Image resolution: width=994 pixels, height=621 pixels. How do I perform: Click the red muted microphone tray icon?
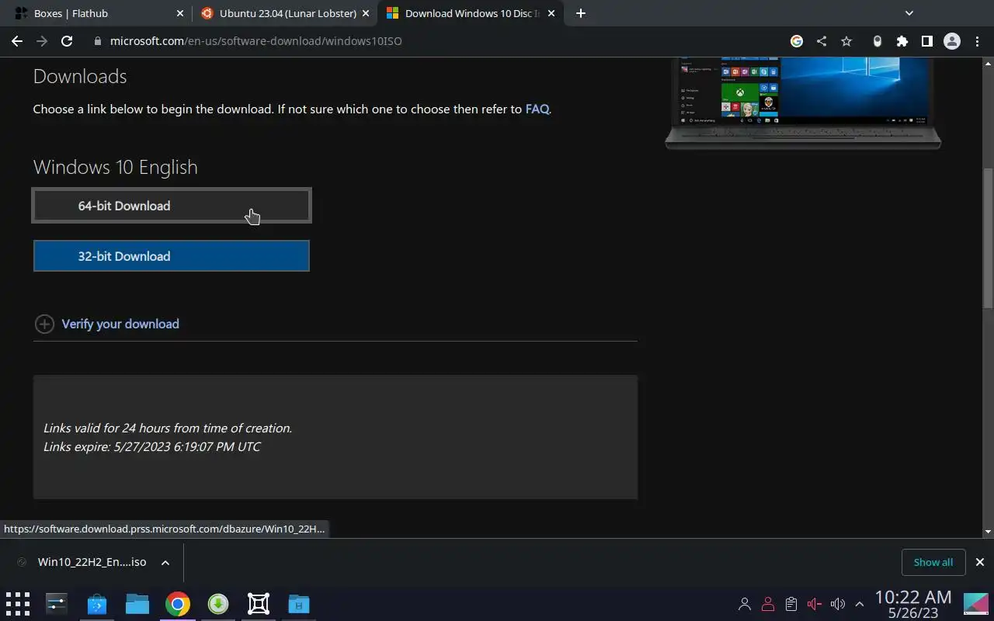tap(815, 604)
